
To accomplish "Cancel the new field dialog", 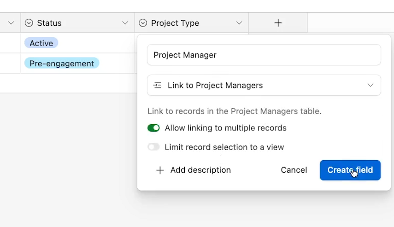I will pyautogui.click(x=294, y=170).
